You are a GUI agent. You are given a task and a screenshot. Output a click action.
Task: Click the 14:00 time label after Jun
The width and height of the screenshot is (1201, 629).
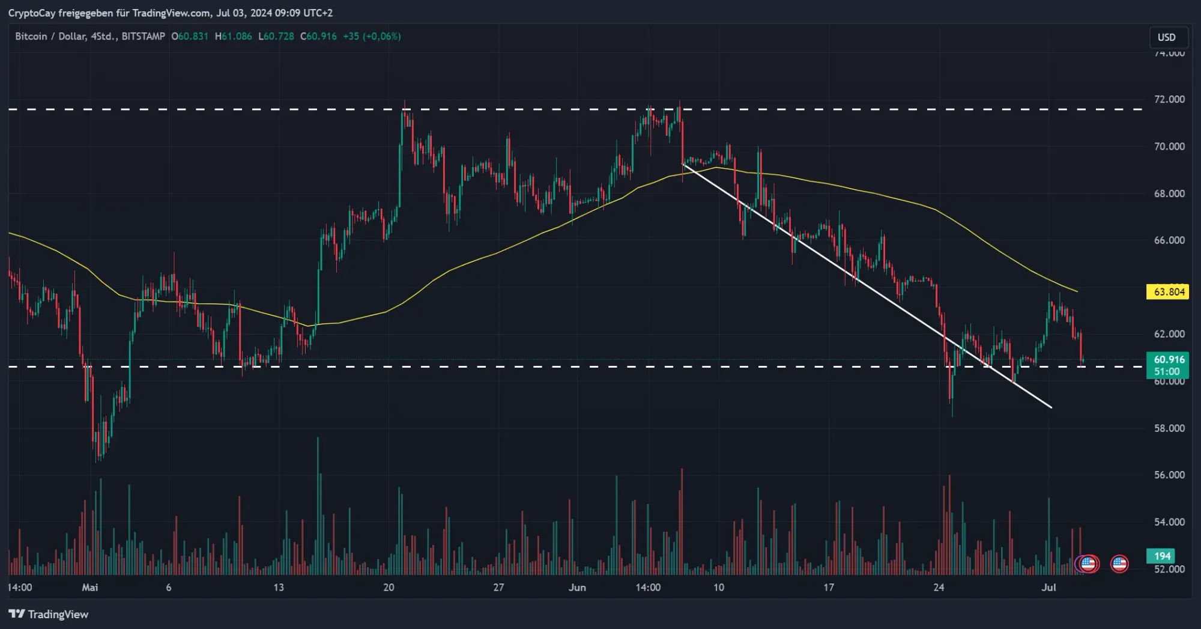click(648, 587)
